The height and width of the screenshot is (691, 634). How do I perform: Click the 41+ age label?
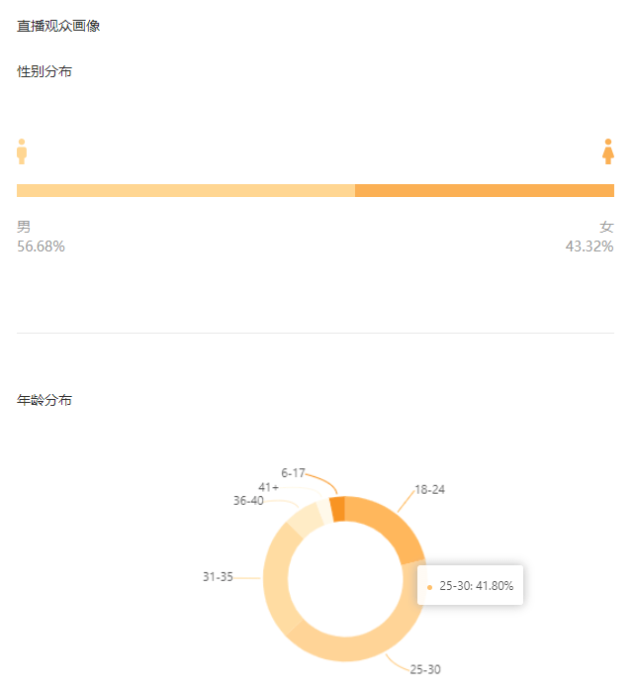(268, 487)
